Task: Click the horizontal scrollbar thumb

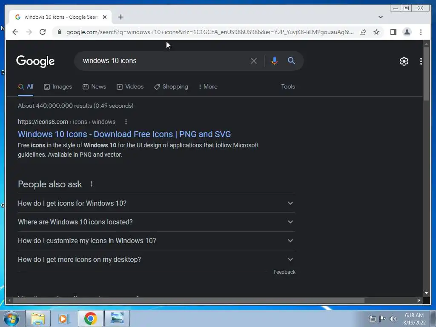Action: click(189, 300)
